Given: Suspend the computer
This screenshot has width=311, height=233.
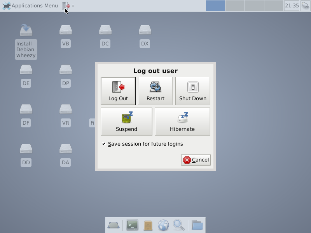Looking at the screenshot, I should [126, 122].
